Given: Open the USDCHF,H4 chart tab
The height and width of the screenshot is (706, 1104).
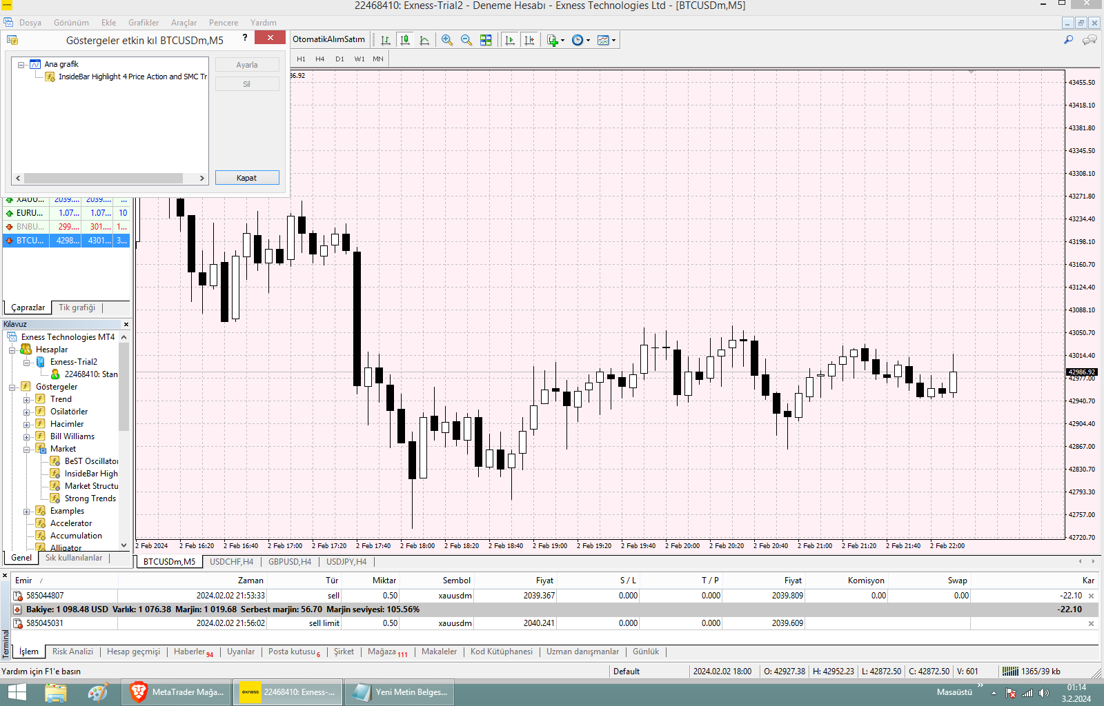Looking at the screenshot, I should [x=232, y=562].
